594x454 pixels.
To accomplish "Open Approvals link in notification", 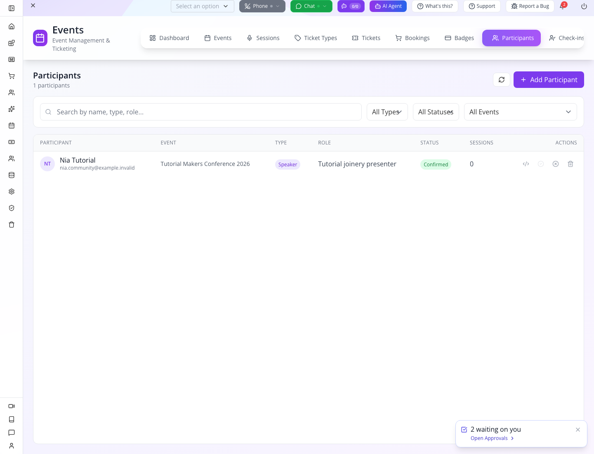I will click(492, 438).
